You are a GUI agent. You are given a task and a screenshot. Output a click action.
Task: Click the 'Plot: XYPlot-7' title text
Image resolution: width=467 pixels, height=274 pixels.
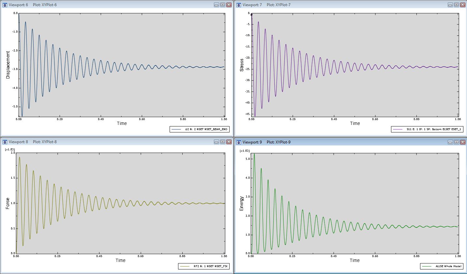coord(279,5)
